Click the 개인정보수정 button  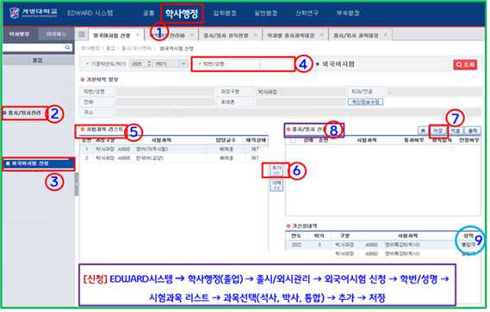tap(365, 102)
